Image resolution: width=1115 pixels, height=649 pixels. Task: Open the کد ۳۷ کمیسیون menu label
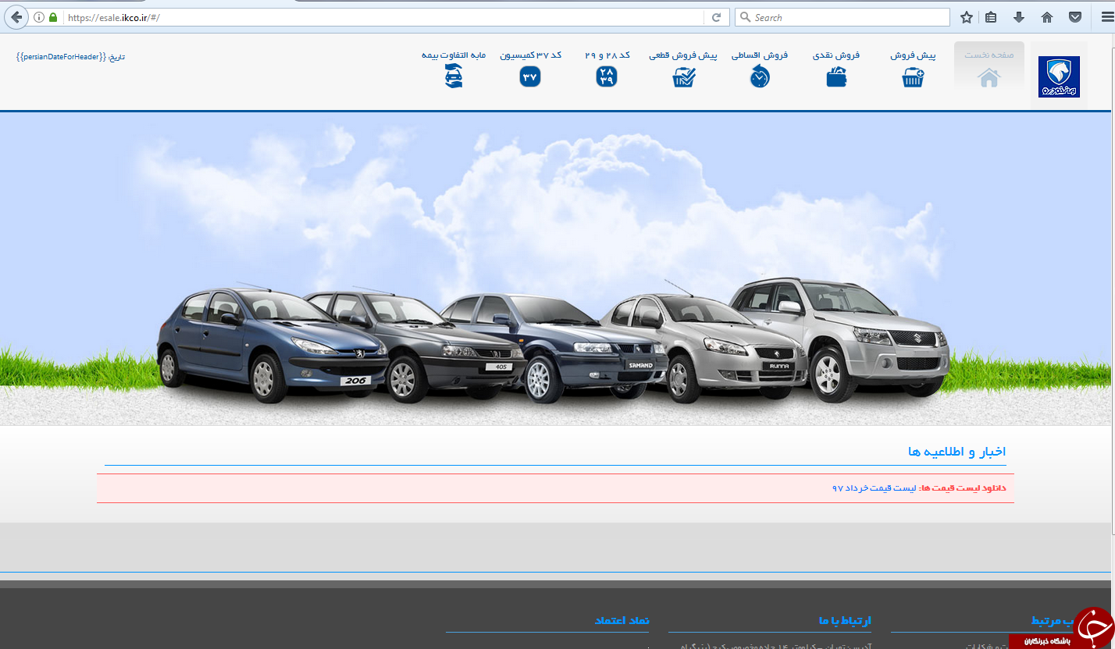(x=530, y=55)
